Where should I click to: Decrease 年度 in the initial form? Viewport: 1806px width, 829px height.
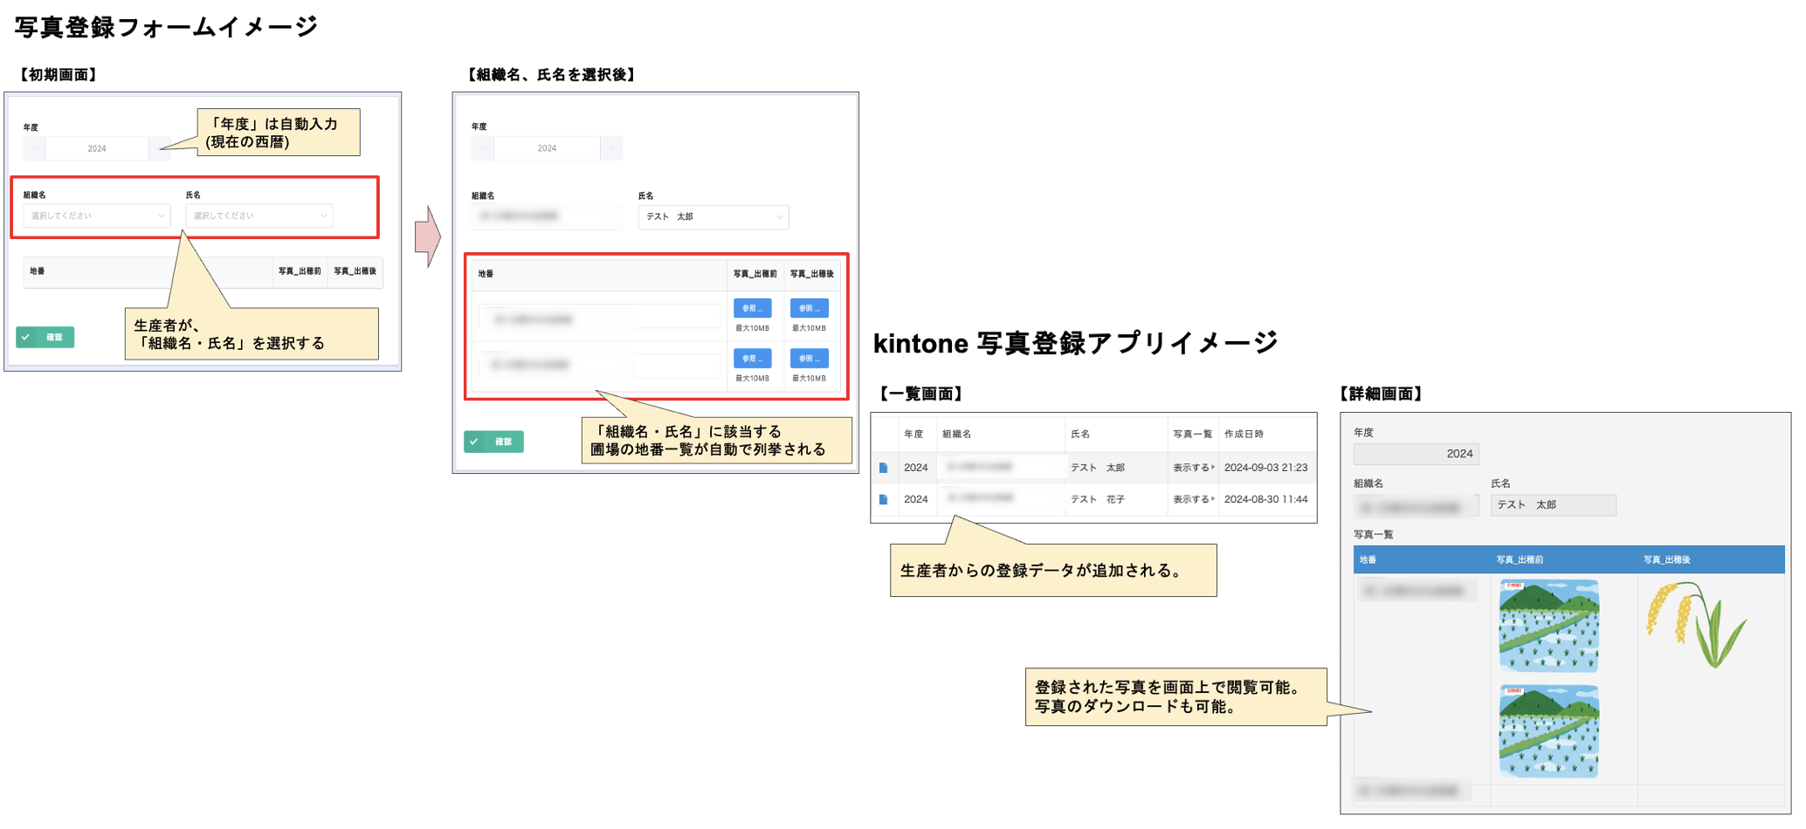click(x=34, y=149)
